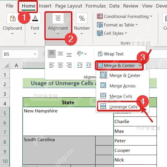Open Conditional Formatting dropdown

click(151, 16)
